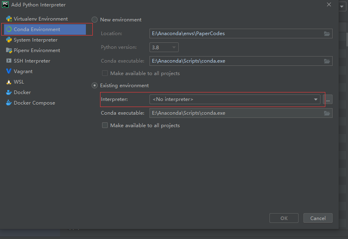348x239 pixels.
Task: Click the Docker whale icon
Action: [x=9, y=92]
